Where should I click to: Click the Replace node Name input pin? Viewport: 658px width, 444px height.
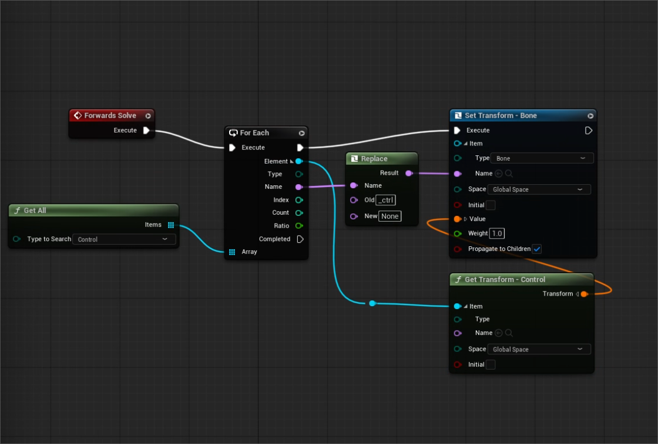click(x=354, y=185)
